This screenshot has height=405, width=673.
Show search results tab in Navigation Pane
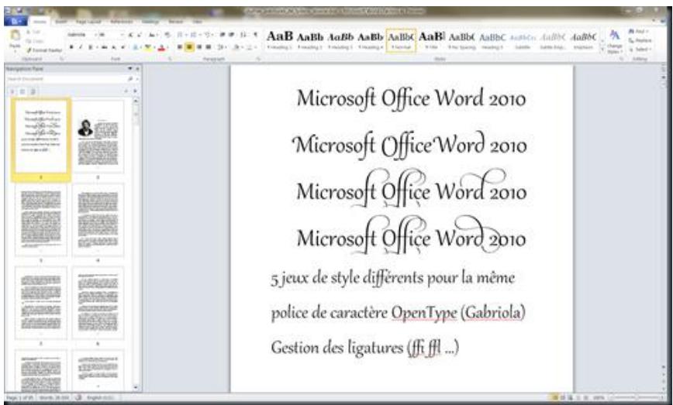(x=33, y=91)
